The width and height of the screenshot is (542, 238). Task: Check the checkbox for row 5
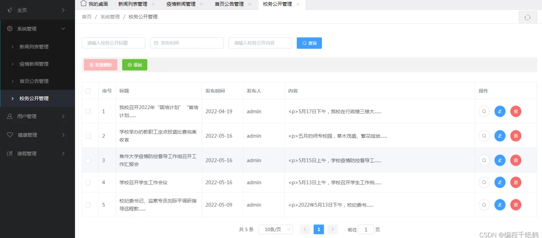click(88, 205)
